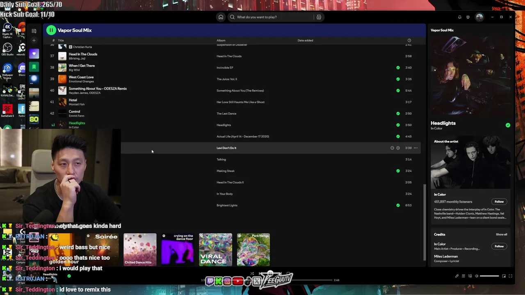Toggle saved checkmark for When I Get There
This screenshot has height=295, width=525.
coord(398,68)
